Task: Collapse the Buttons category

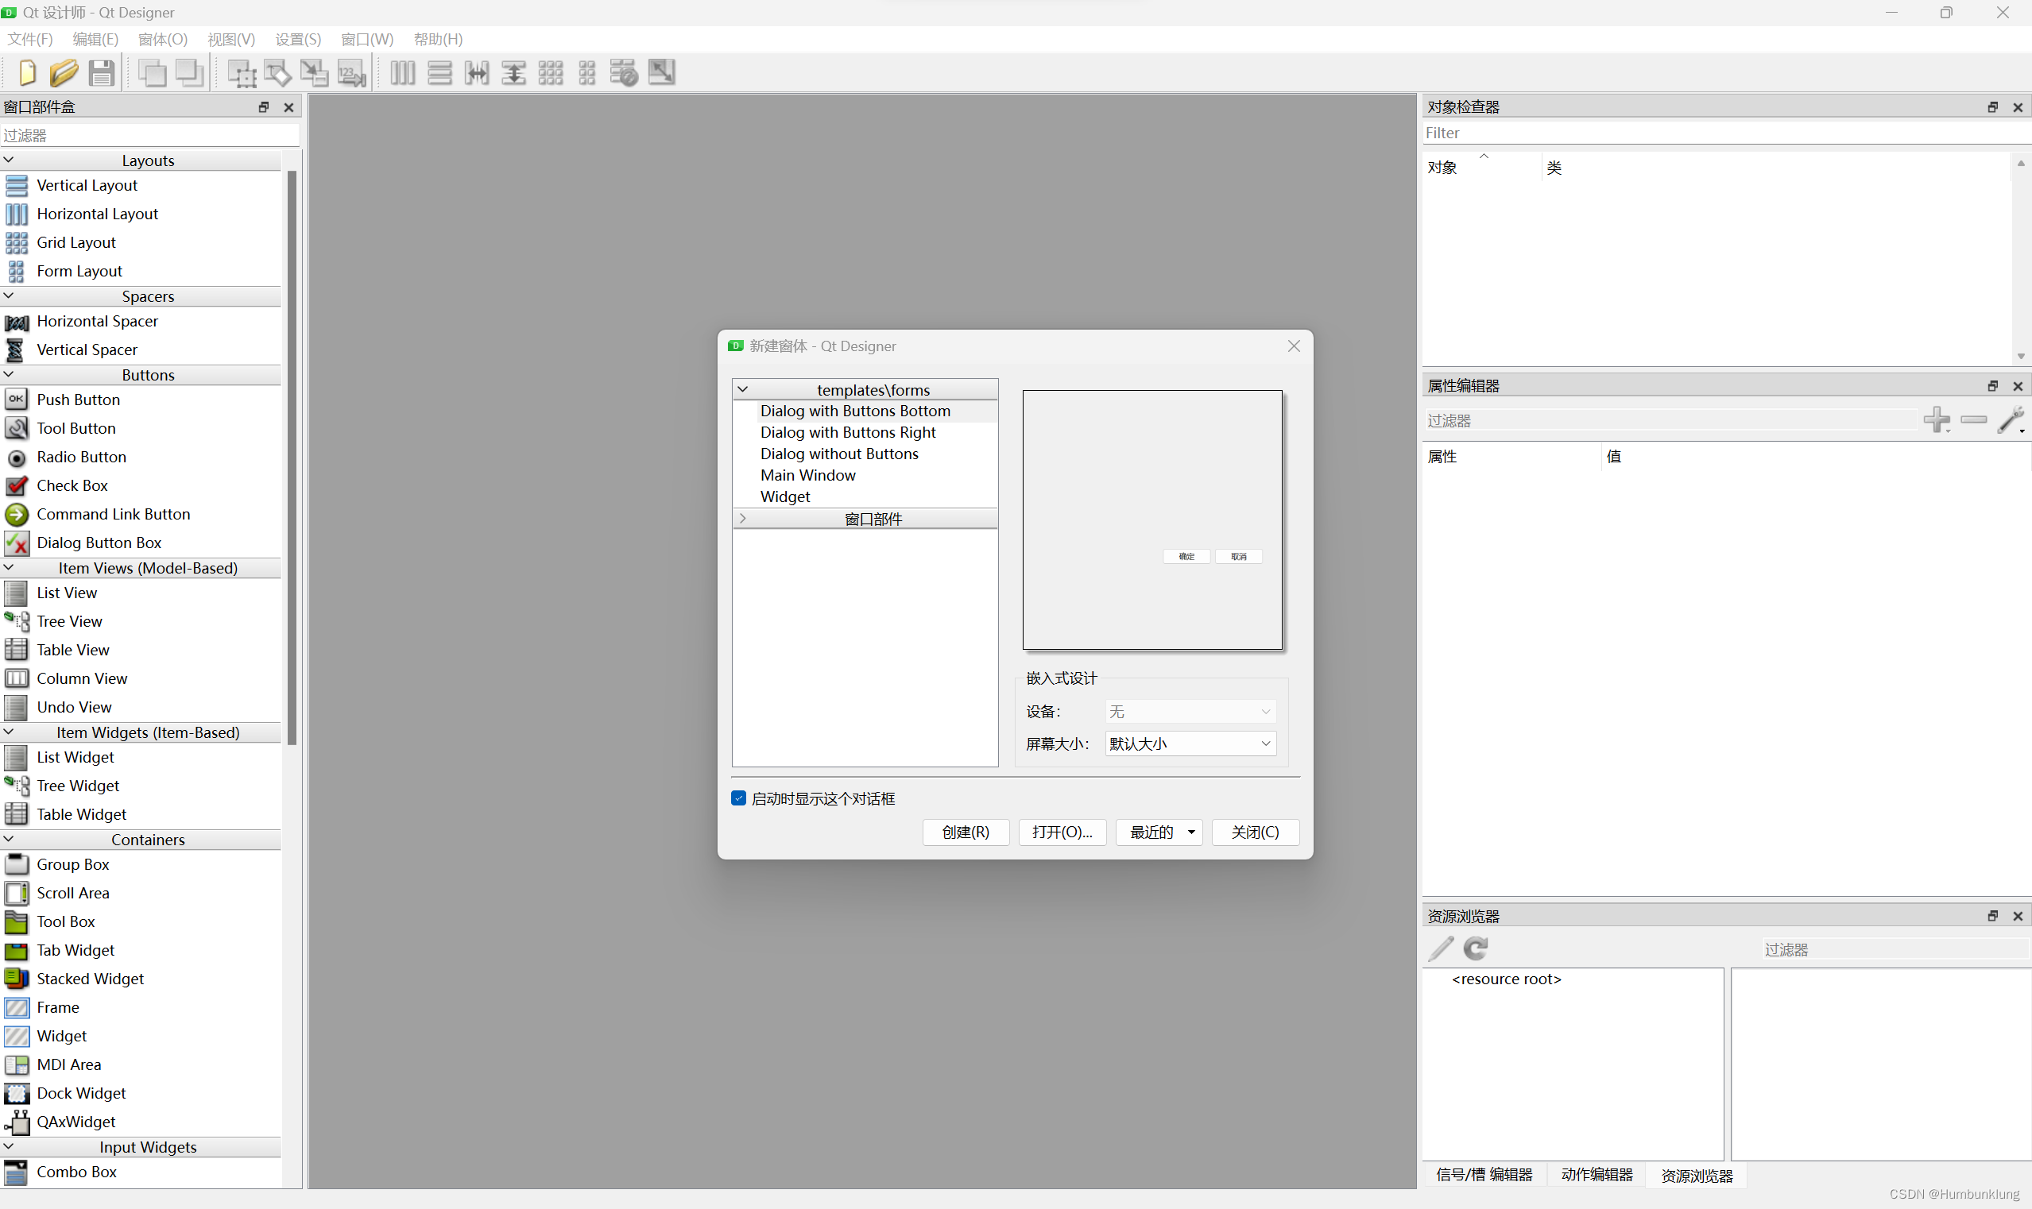Action: (x=9, y=375)
